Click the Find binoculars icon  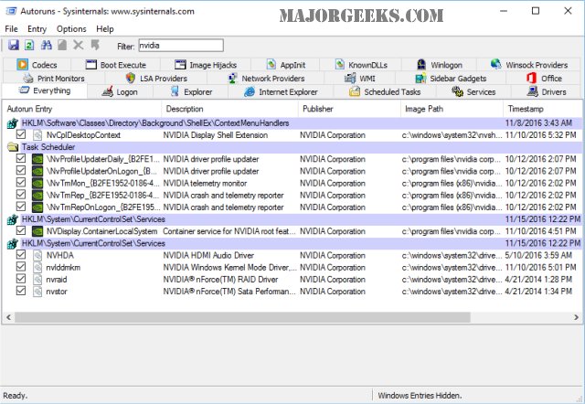47,45
